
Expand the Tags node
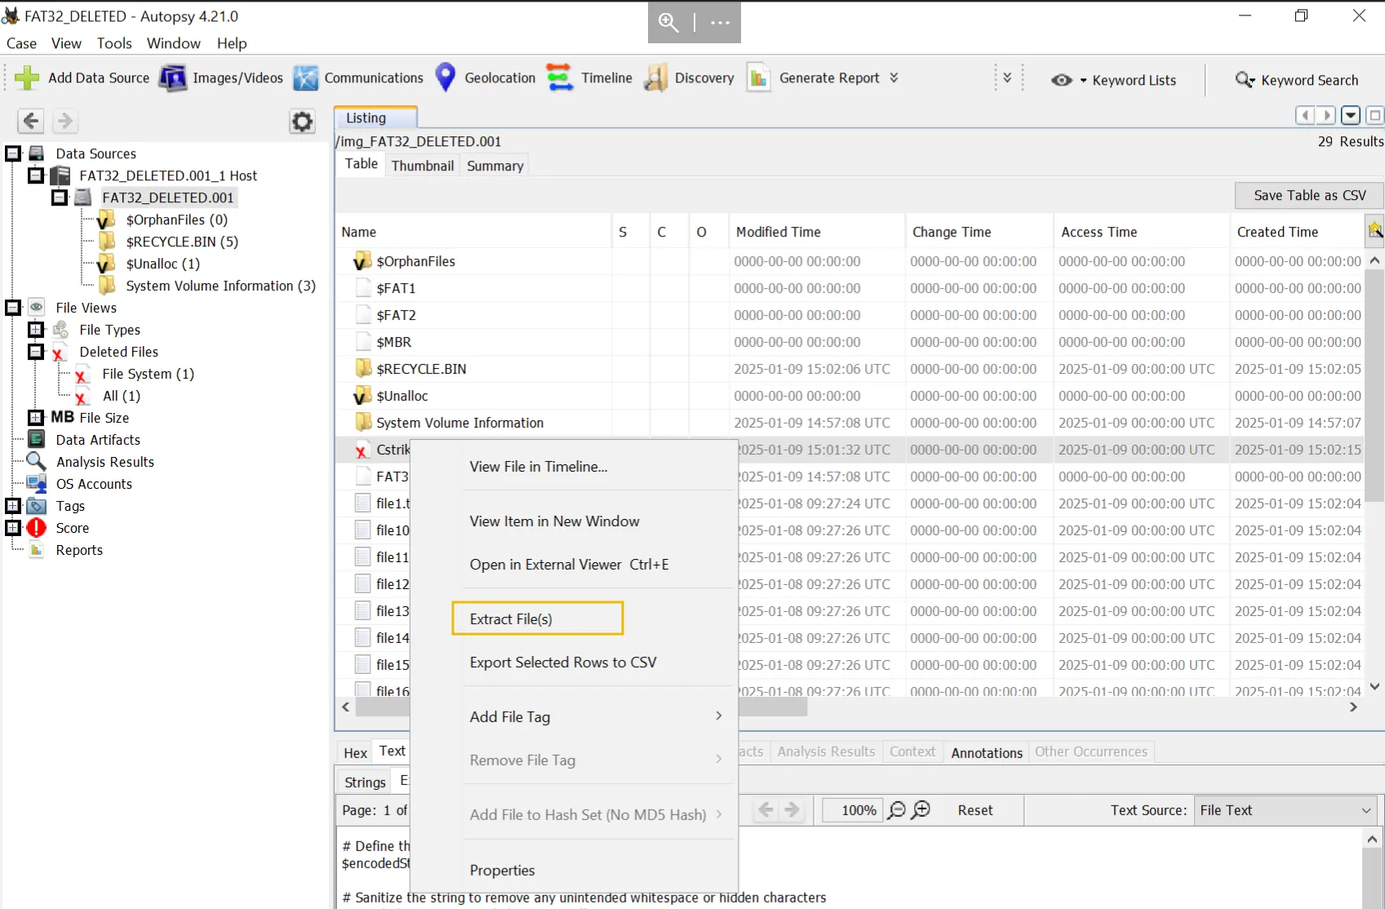point(13,506)
